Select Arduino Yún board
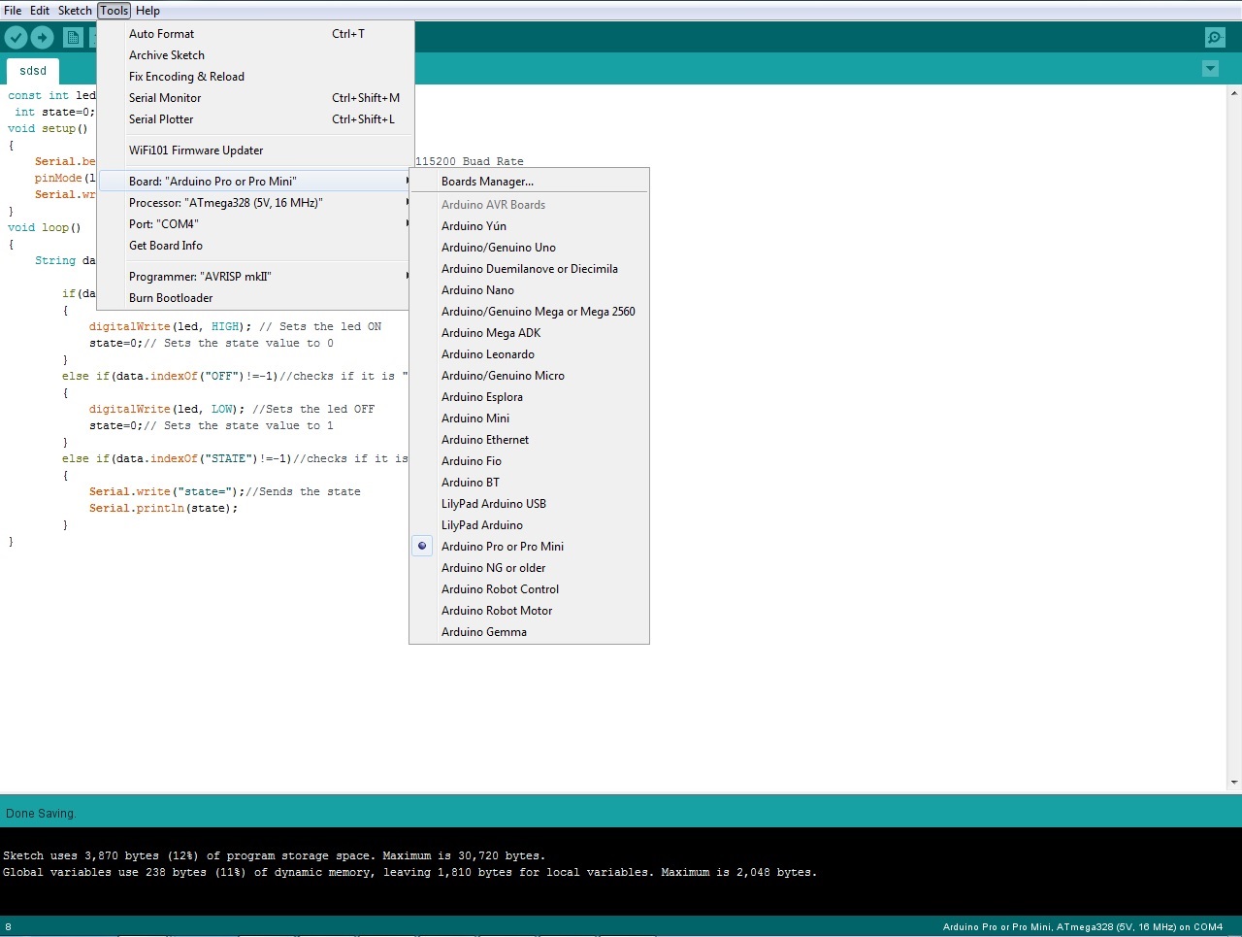 (x=529, y=226)
